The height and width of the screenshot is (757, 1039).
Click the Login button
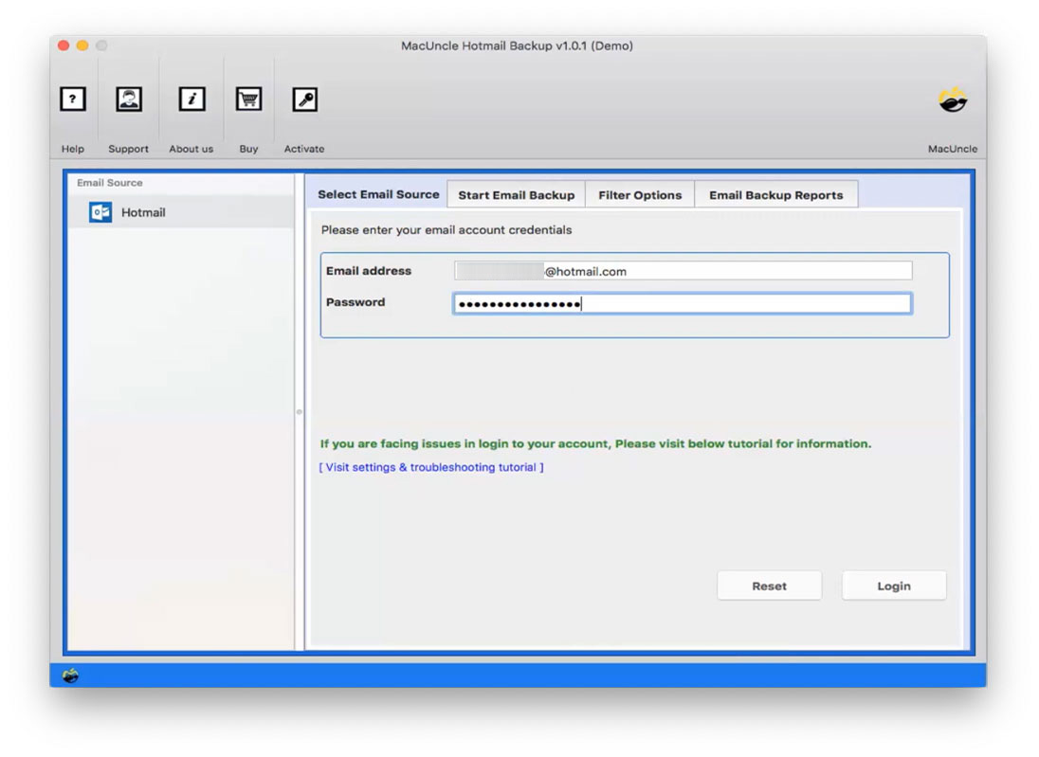click(x=892, y=585)
